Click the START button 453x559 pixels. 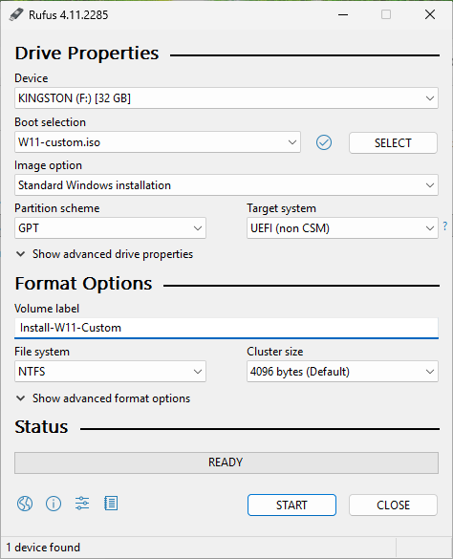coord(291,505)
